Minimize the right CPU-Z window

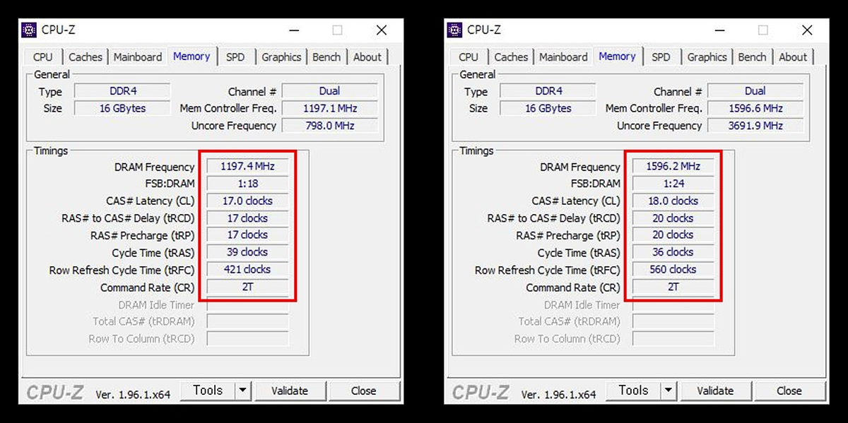719,30
